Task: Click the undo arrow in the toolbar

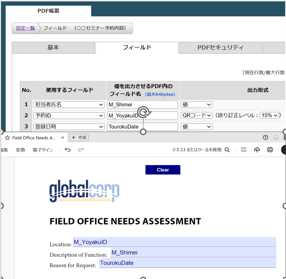Action: coord(68,150)
